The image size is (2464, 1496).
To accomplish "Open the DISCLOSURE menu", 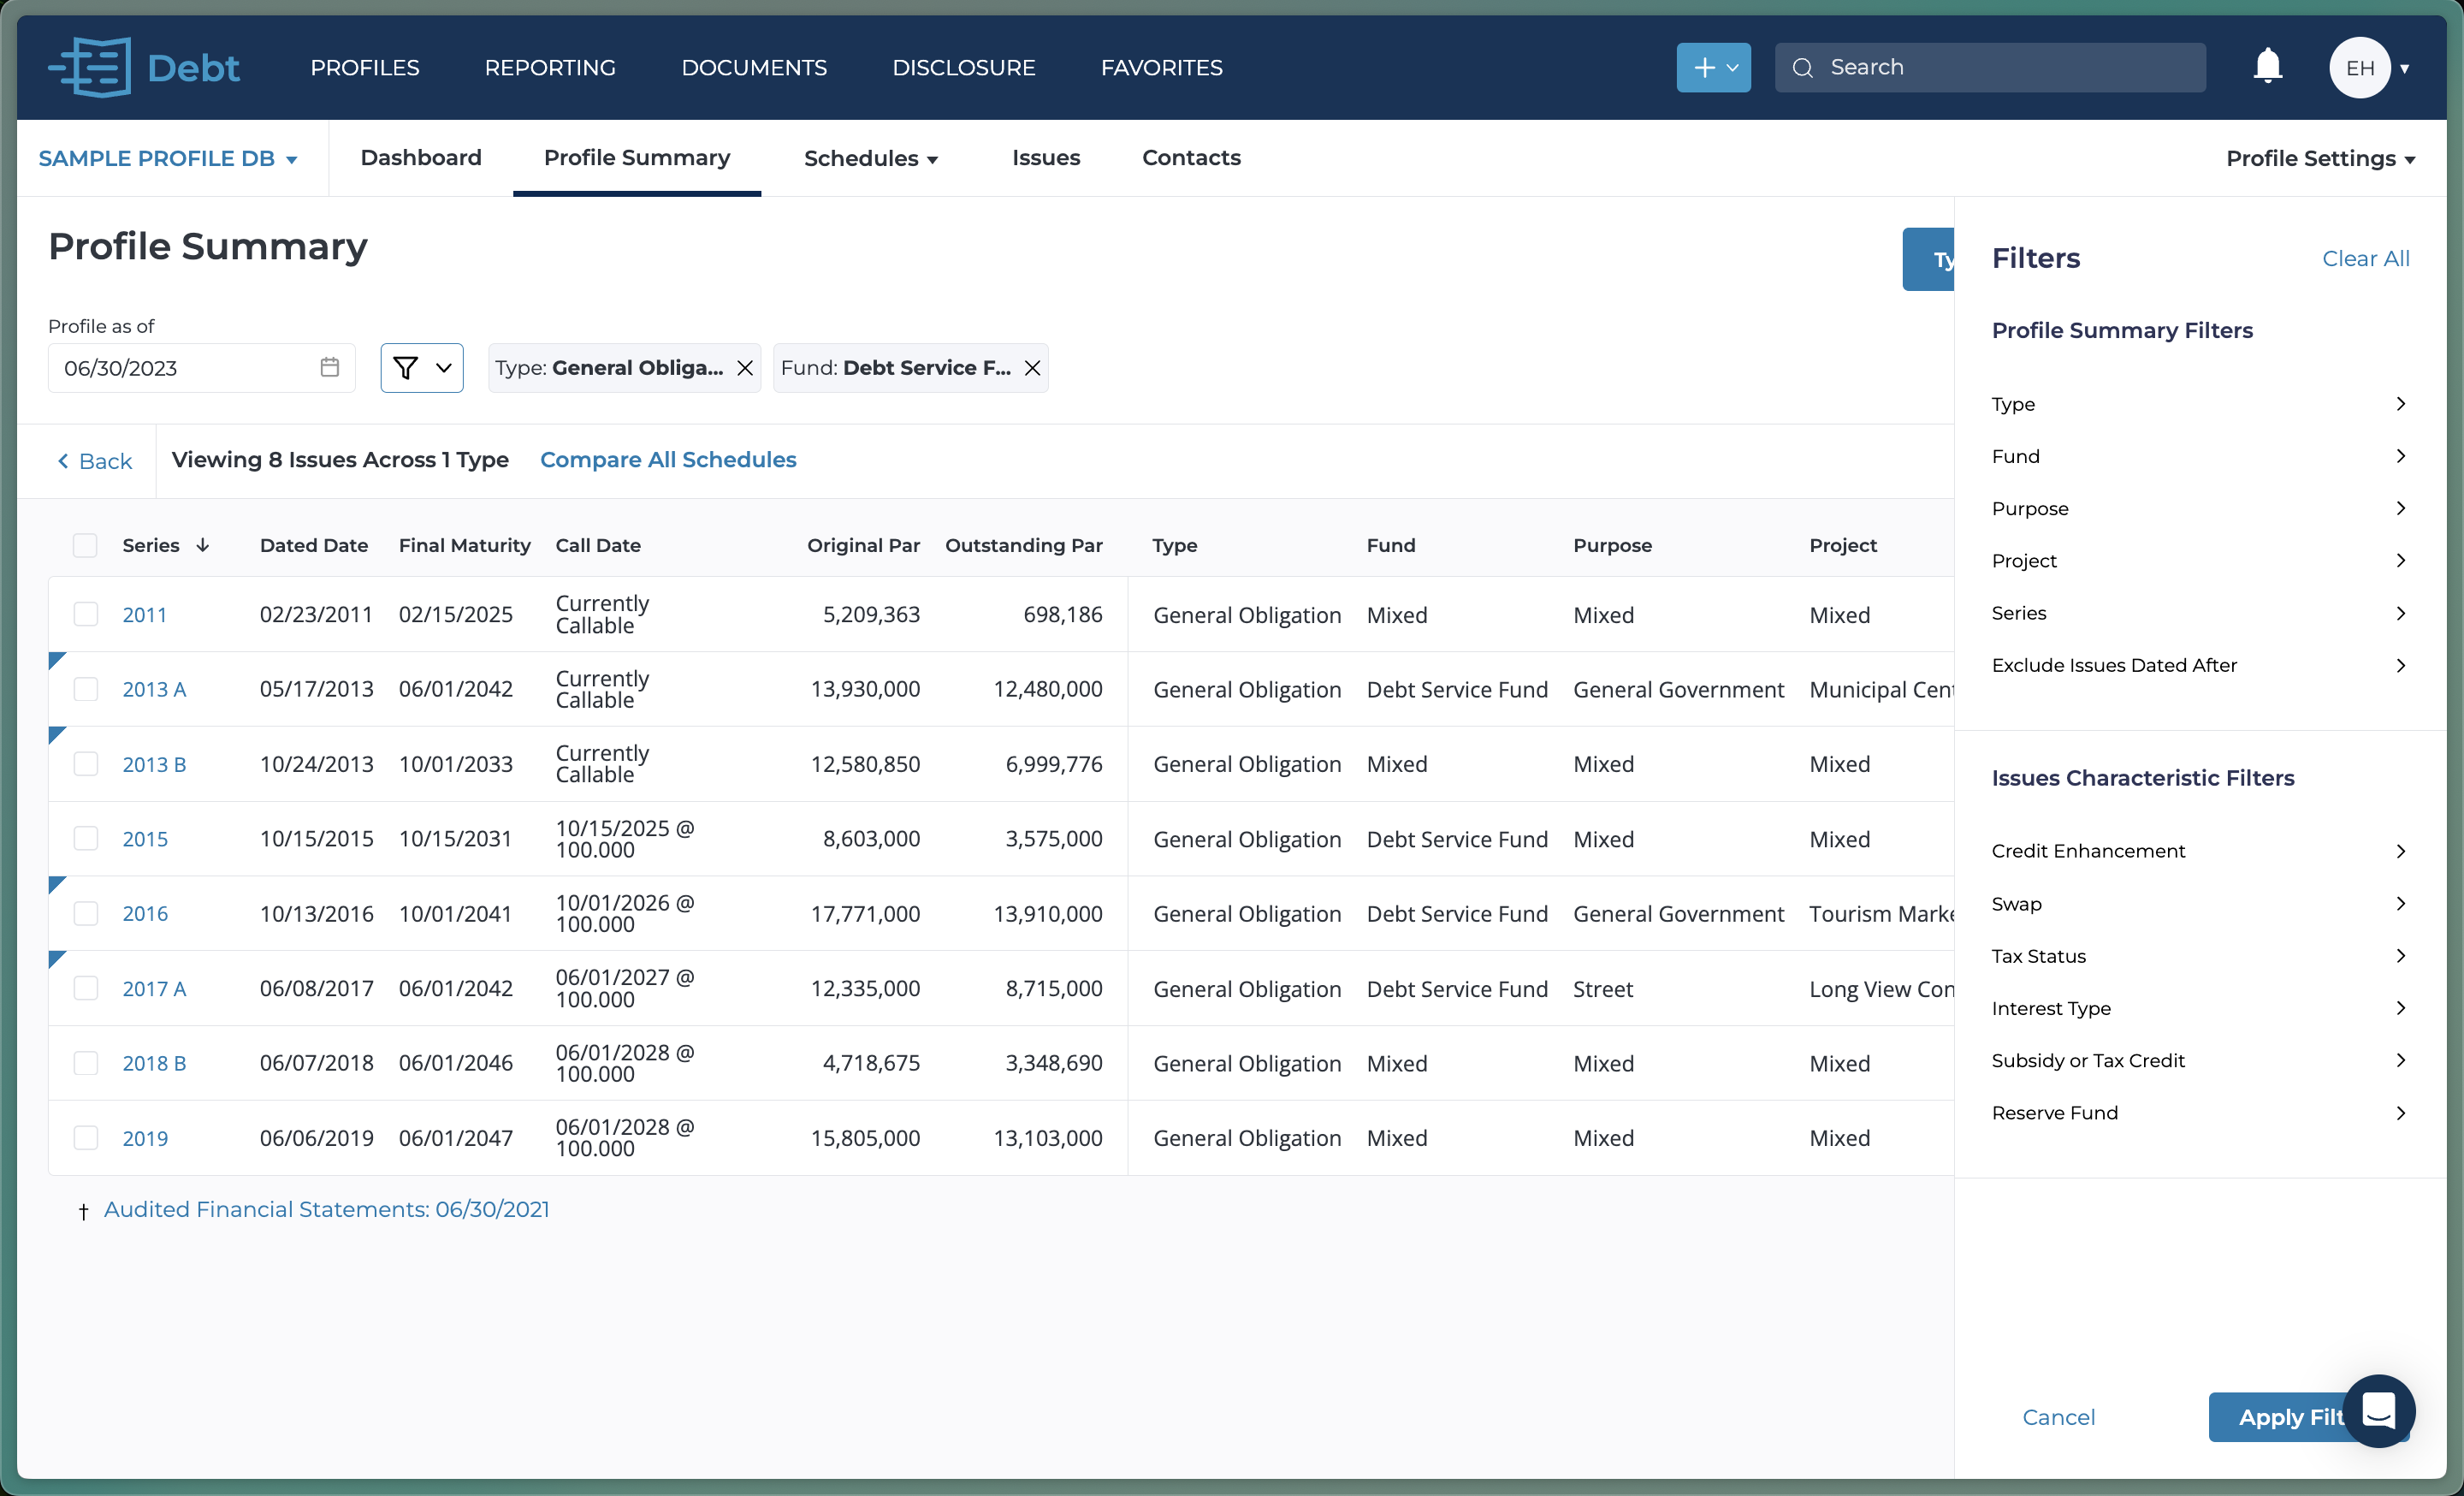I will pyautogui.click(x=963, y=67).
